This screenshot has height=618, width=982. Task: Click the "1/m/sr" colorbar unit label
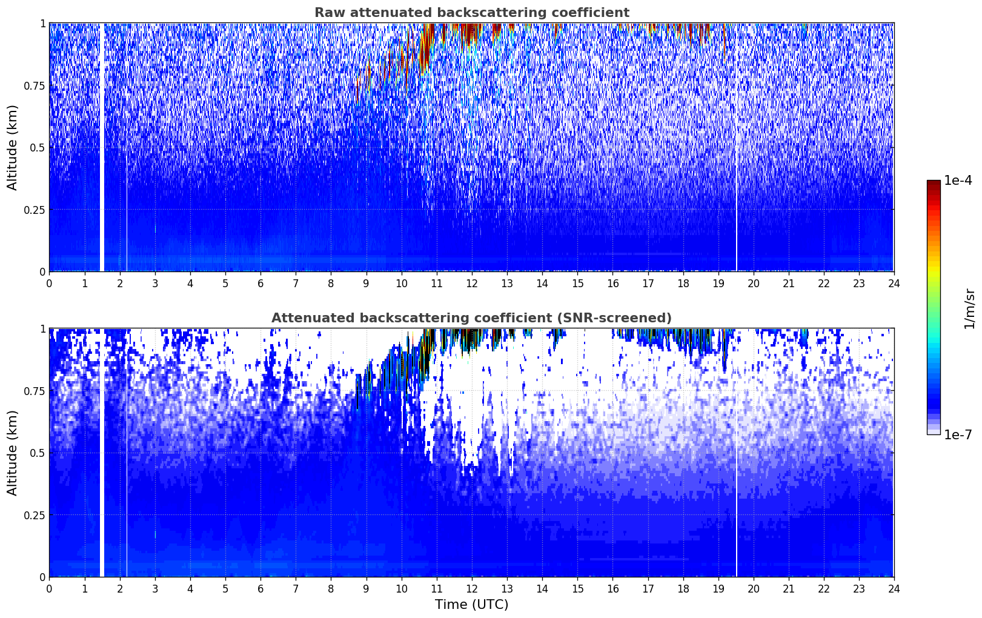coord(969,308)
